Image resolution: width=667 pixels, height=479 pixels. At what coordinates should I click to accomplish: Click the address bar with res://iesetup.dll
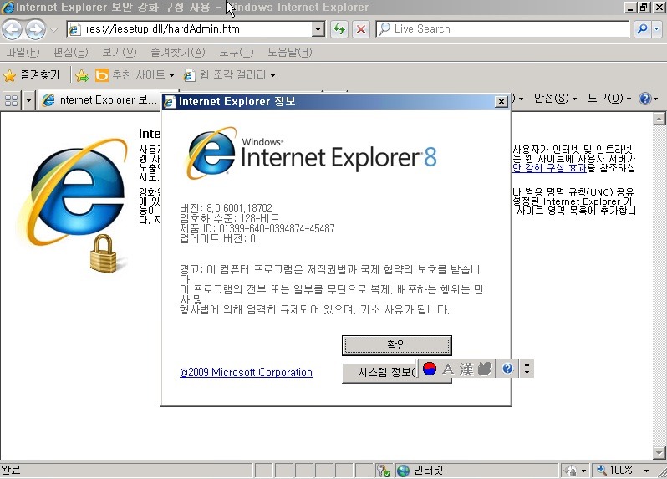point(190,29)
